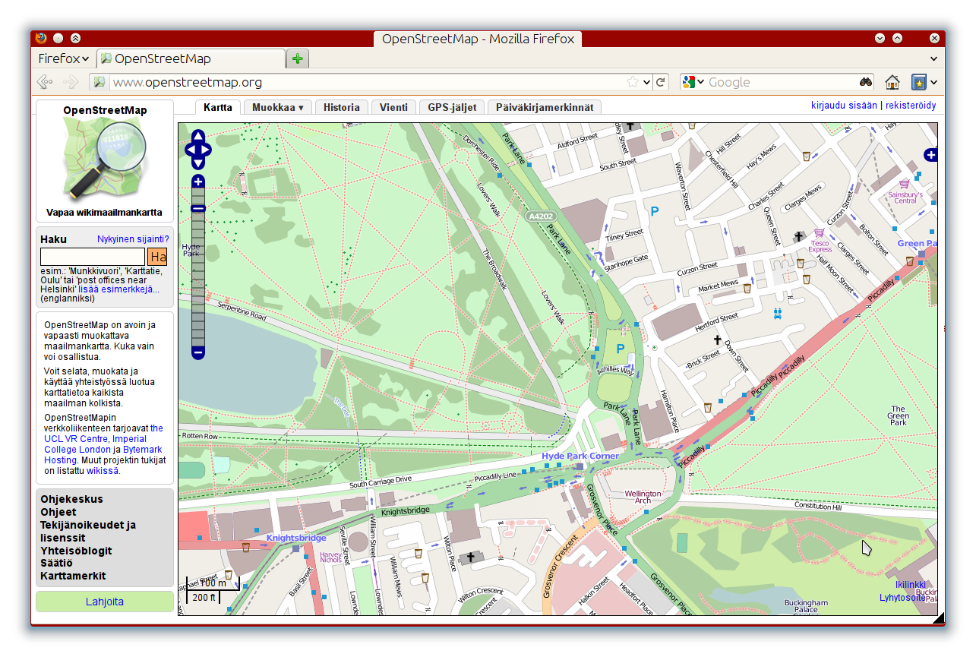Open the Historia tab
The width and height of the screenshot is (976, 657).
point(342,107)
